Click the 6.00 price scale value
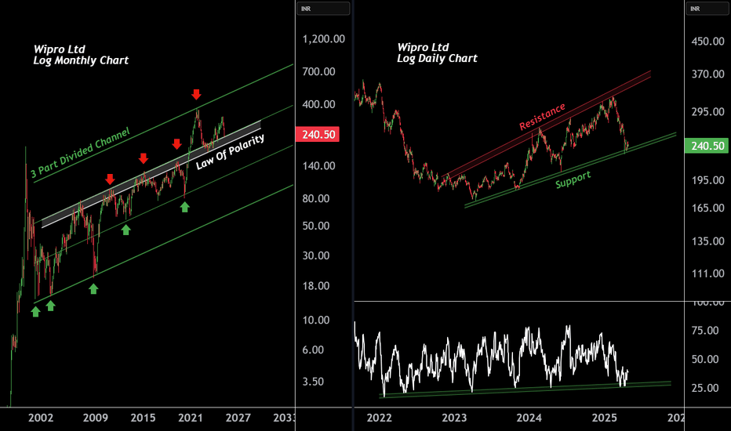The height and width of the screenshot is (431, 731). 313,350
